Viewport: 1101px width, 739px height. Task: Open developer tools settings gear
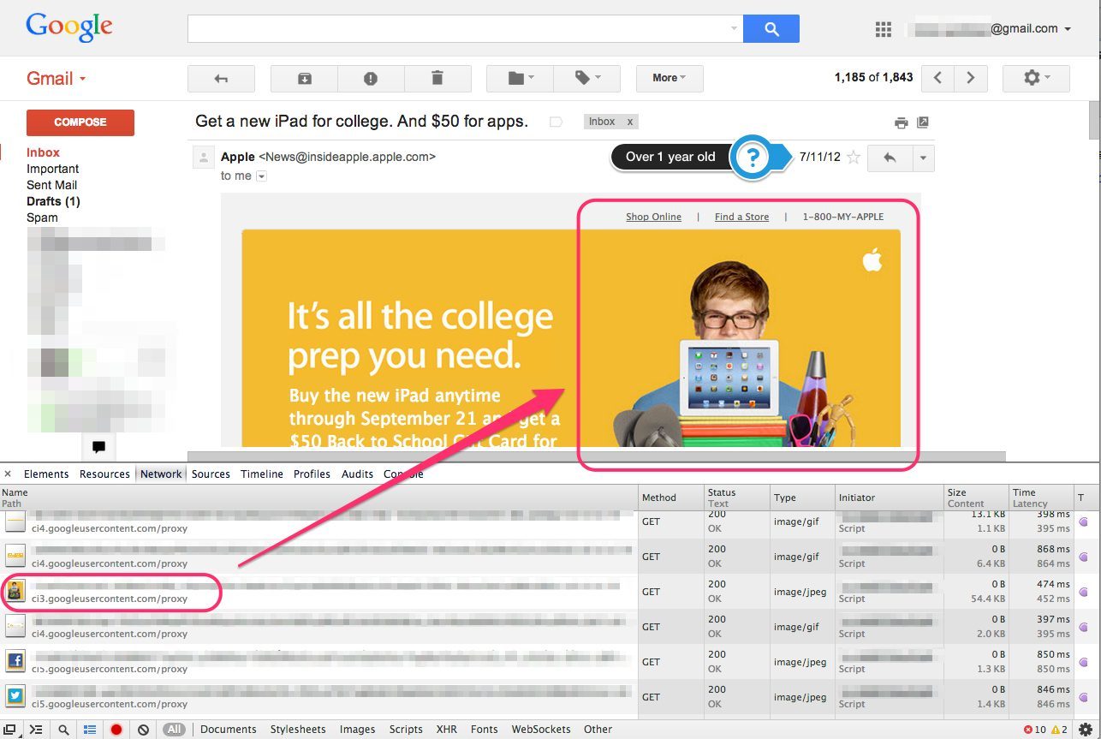pos(1086,730)
